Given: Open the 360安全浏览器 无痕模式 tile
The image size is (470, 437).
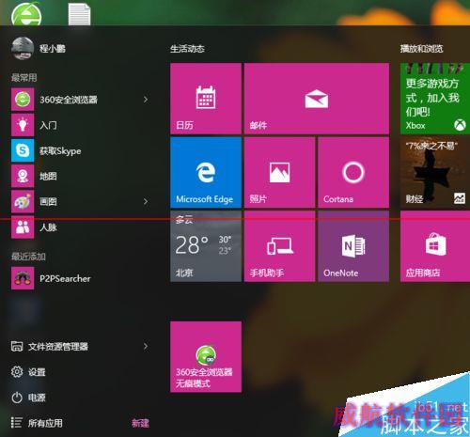Looking at the screenshot, I should pos(206,357).
